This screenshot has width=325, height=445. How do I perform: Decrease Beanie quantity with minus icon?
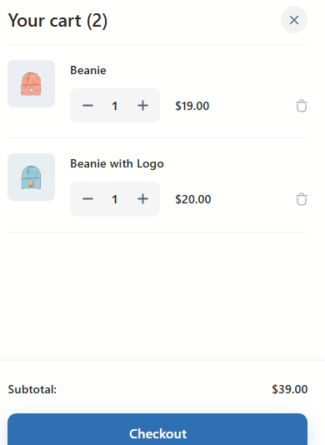(x=87, y=106)
